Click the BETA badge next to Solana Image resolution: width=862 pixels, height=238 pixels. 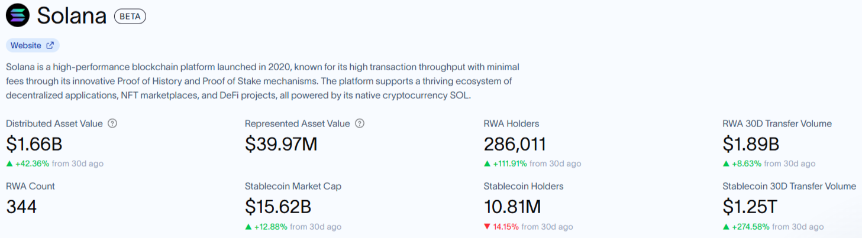[130, 17]
